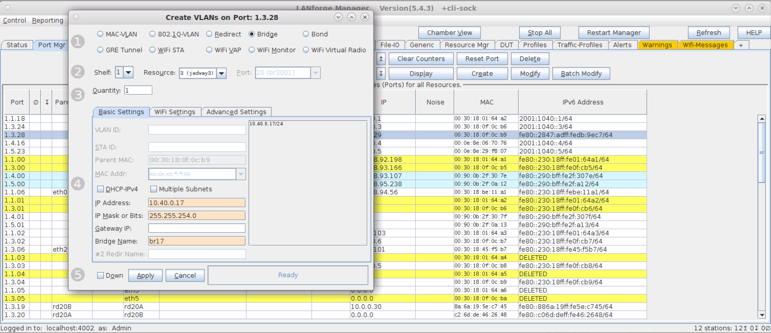This screenshot has height=333, width=771.
Task: Switch to the Basic Settings tab
Action: [121, 112]
